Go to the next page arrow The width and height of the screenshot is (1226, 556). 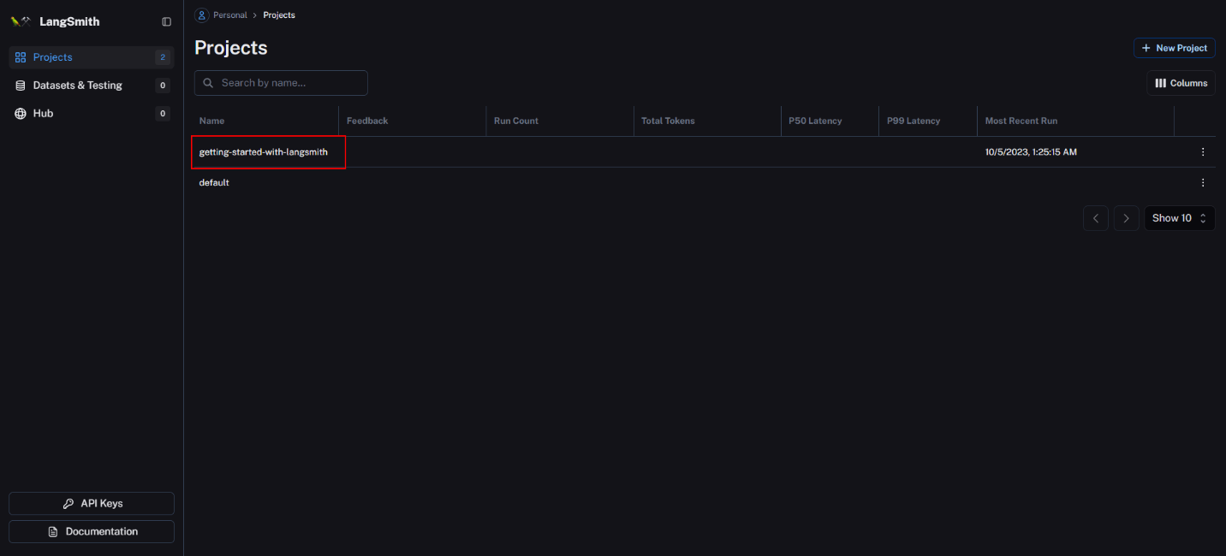(1126, 218)
